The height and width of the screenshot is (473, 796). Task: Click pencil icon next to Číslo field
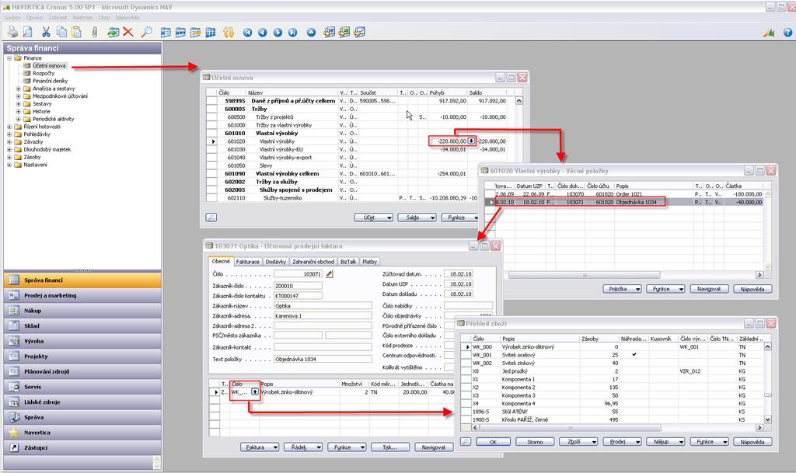[330, 273]
